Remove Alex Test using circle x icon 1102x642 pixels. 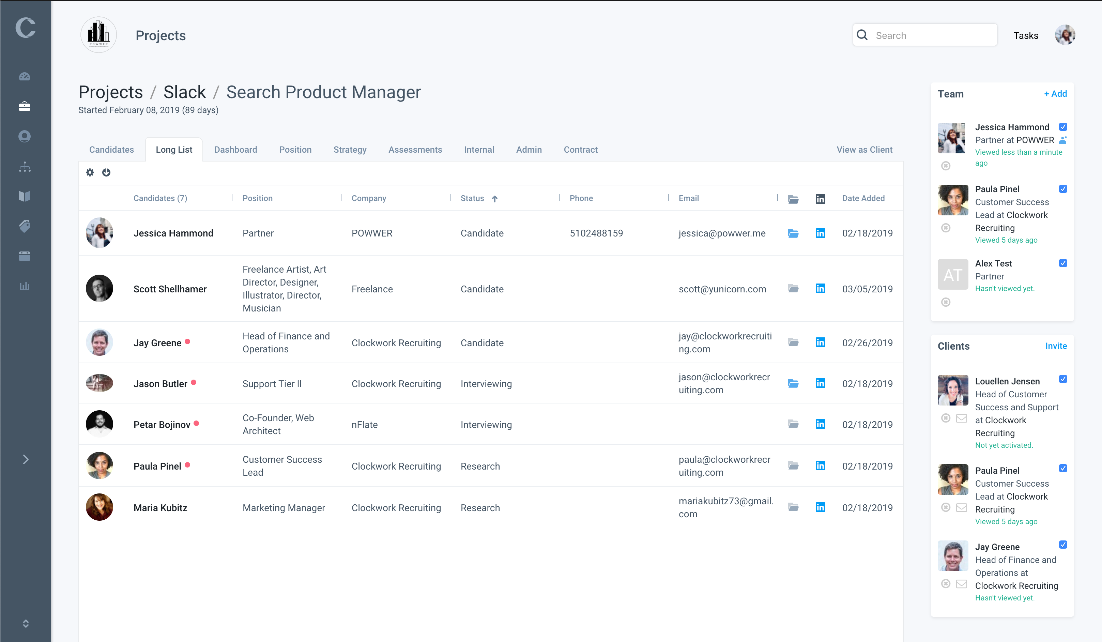pos(946,302)
